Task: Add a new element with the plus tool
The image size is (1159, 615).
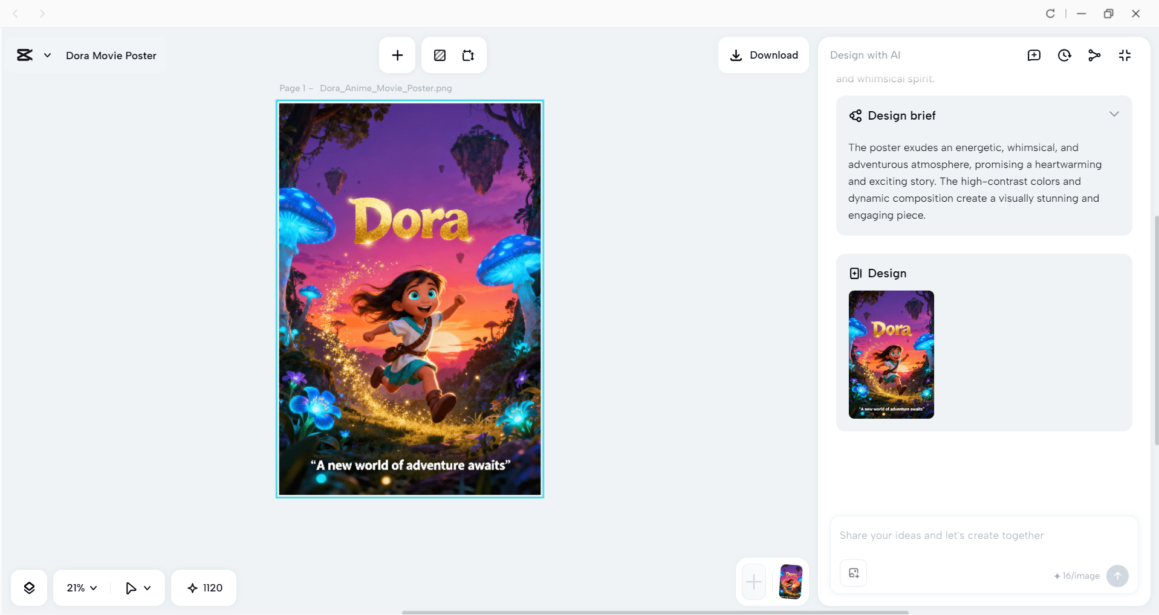Action: (x=397, y=55)
